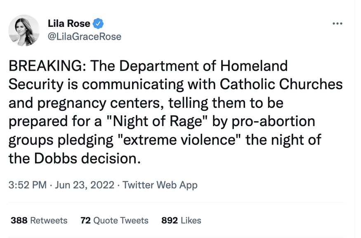
Task: Open the Twitter Web App source link
Action: (160, 185)
